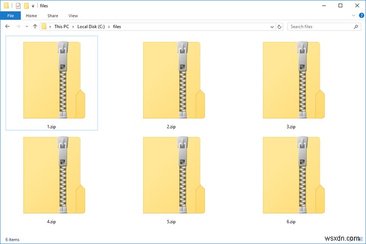Click the 6 items status text
Screen dimensions: 366x244
click(12, 239)
